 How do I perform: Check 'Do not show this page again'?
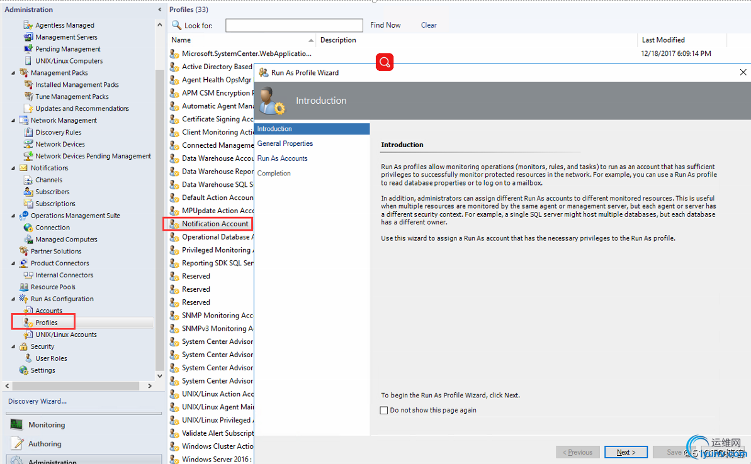click(383, 410)
